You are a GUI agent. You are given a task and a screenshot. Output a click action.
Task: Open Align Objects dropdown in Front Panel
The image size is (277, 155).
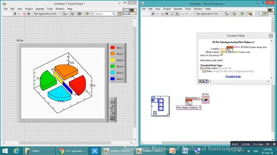click(66, 14)
